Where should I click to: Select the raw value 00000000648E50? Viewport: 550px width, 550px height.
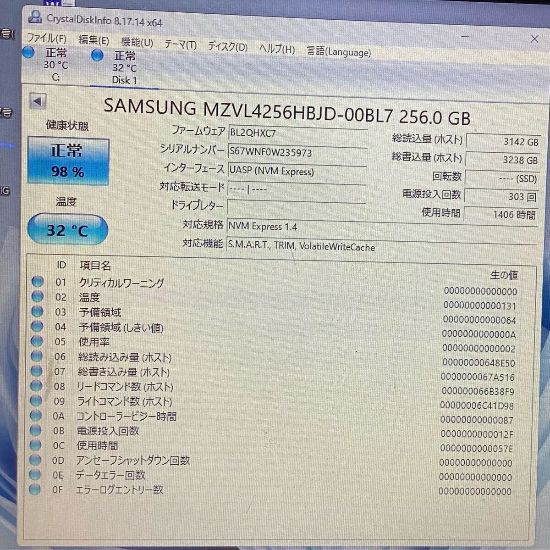tap(478, 363)
